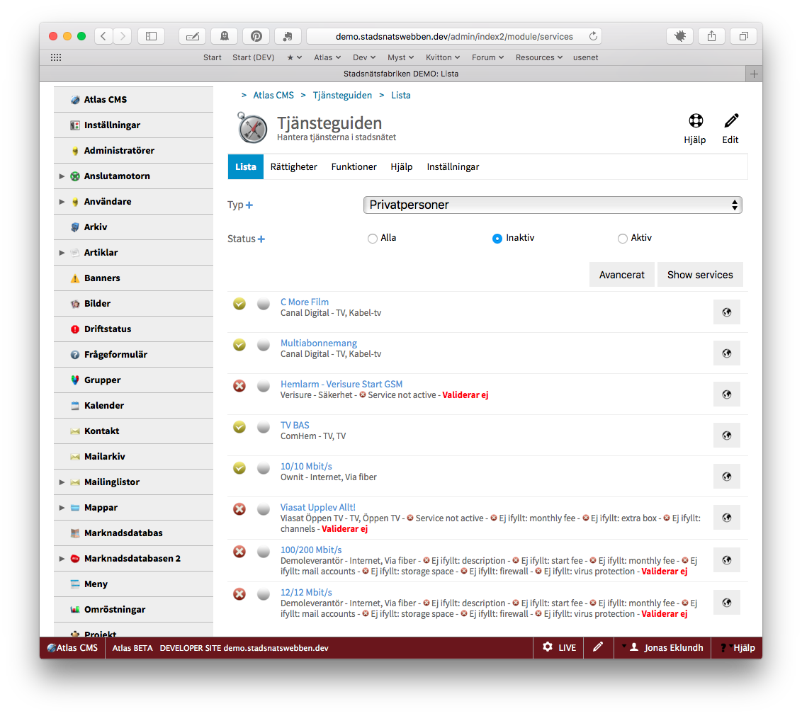
Task: Select the Inaktiv status radio button
Action: tap(497, 239)
